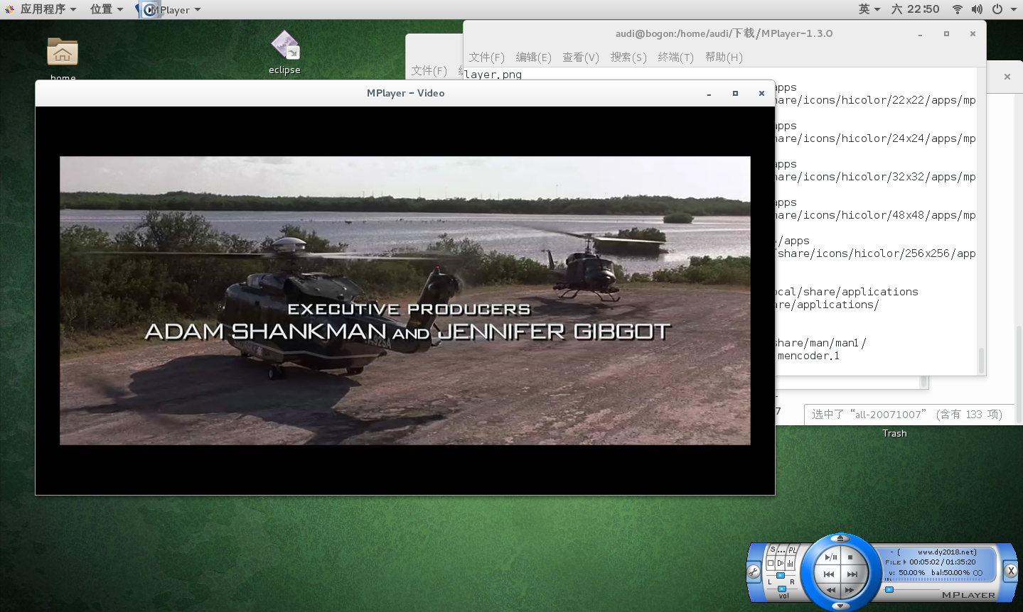Minimize the MPlayer – Video window
Viewport: 1023px width, 612px height.
[709, 93]
